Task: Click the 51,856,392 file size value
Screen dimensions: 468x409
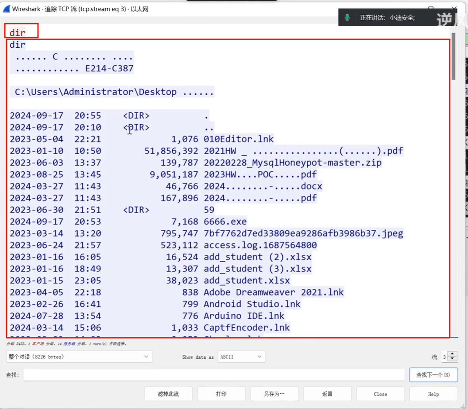Action: click(x=171, y=151)
